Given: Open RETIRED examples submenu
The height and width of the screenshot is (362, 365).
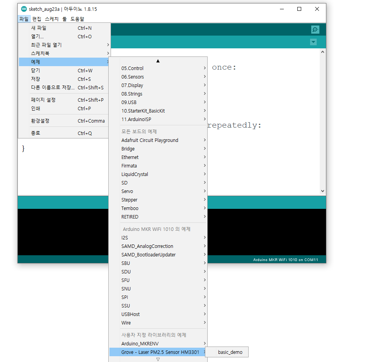Looking at the screenshot, I should tap(158, 217).
